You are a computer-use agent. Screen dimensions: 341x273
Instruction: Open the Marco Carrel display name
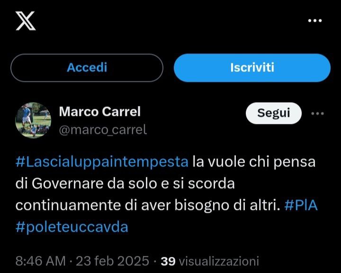[x=100, y=112]
